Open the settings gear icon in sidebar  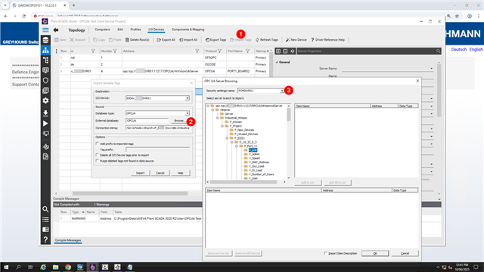(x=45, y=100)
